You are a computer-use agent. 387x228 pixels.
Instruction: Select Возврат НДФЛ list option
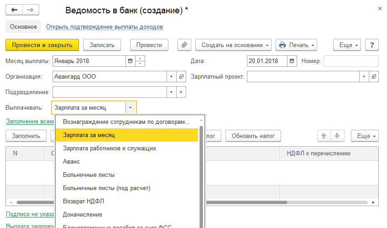point(84,201)
